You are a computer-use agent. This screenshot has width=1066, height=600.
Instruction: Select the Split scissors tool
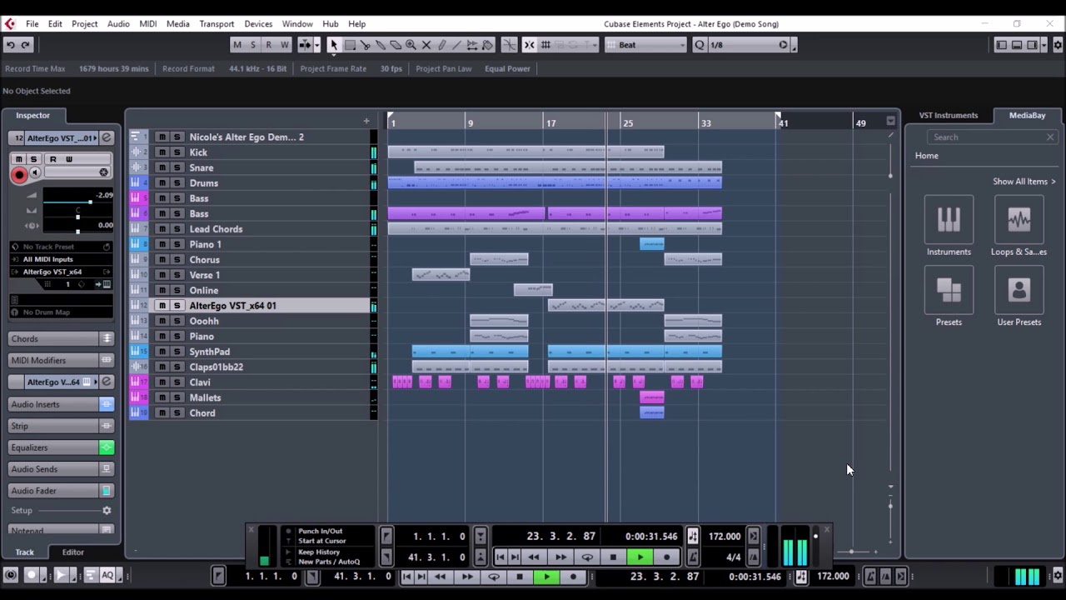coord(365,45)
